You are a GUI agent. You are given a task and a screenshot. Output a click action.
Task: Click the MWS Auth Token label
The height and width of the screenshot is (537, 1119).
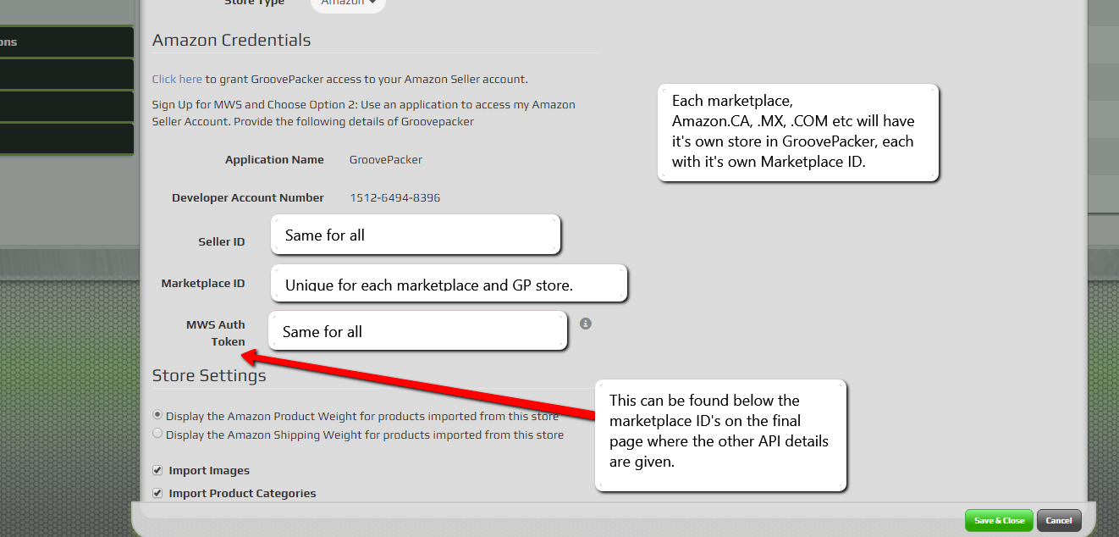click(216, 333)
